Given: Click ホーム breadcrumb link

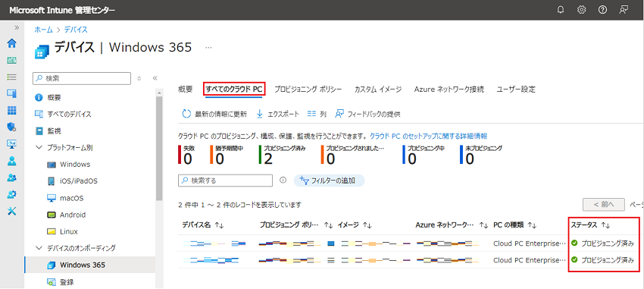Looking at the screenshot, I should tap(43, 30).
